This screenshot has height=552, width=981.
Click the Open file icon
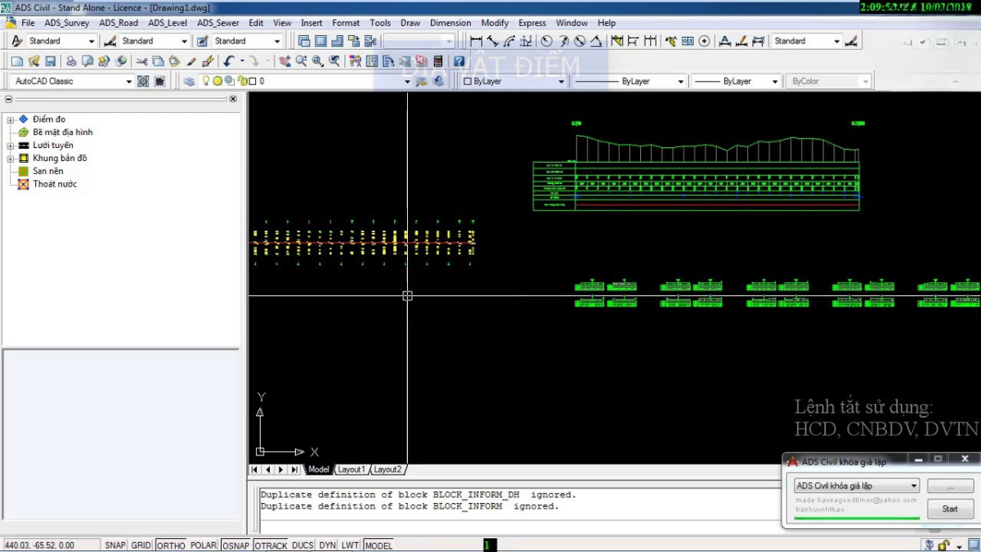34,61
